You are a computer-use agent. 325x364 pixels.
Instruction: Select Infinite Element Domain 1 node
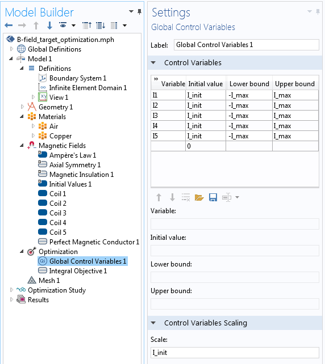pyautogui.click(x=88, y=88)
